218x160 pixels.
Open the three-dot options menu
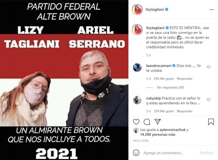click(212, 10)
